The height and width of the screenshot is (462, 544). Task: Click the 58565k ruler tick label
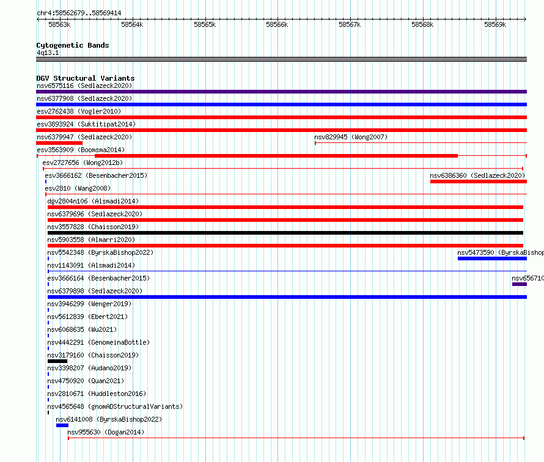point(205,24)
